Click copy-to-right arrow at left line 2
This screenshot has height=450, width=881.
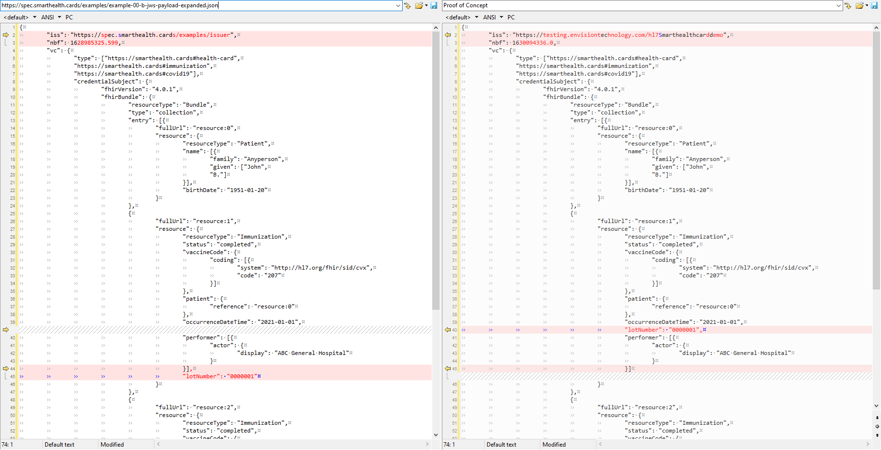6,35
